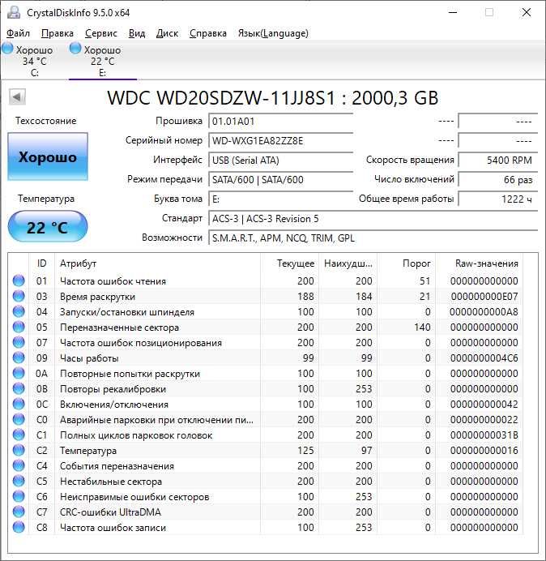
Task: Click the 22 °C temperature button
Action: click(48, 227)
